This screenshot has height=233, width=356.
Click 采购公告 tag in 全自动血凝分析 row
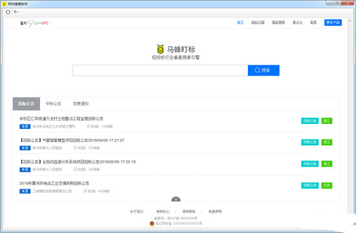(310, 164)
